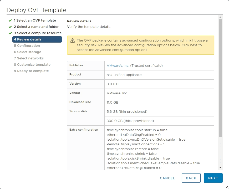Click the green checkmark beside step 1

[x=10, y=20]
